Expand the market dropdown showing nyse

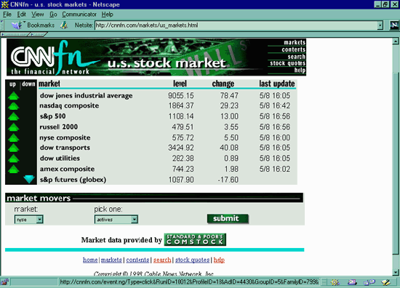pyautogui.click(x=28, y=220)
